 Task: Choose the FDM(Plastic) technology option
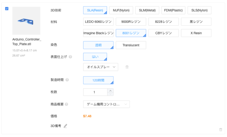point(173,10)
